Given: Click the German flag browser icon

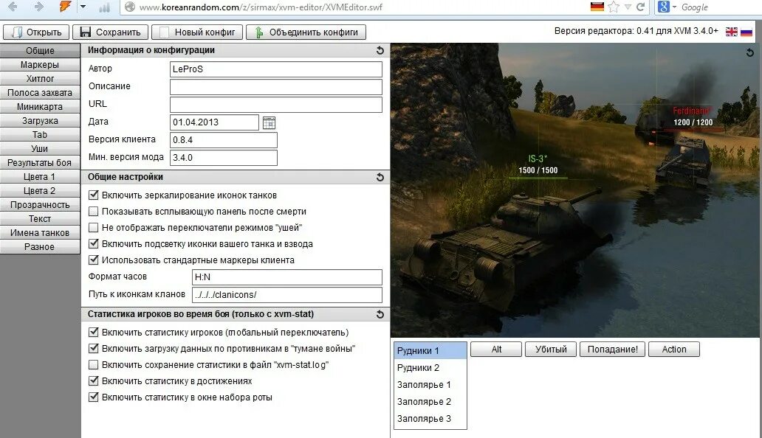Looking at the screenshot, I should coord(597,7).
